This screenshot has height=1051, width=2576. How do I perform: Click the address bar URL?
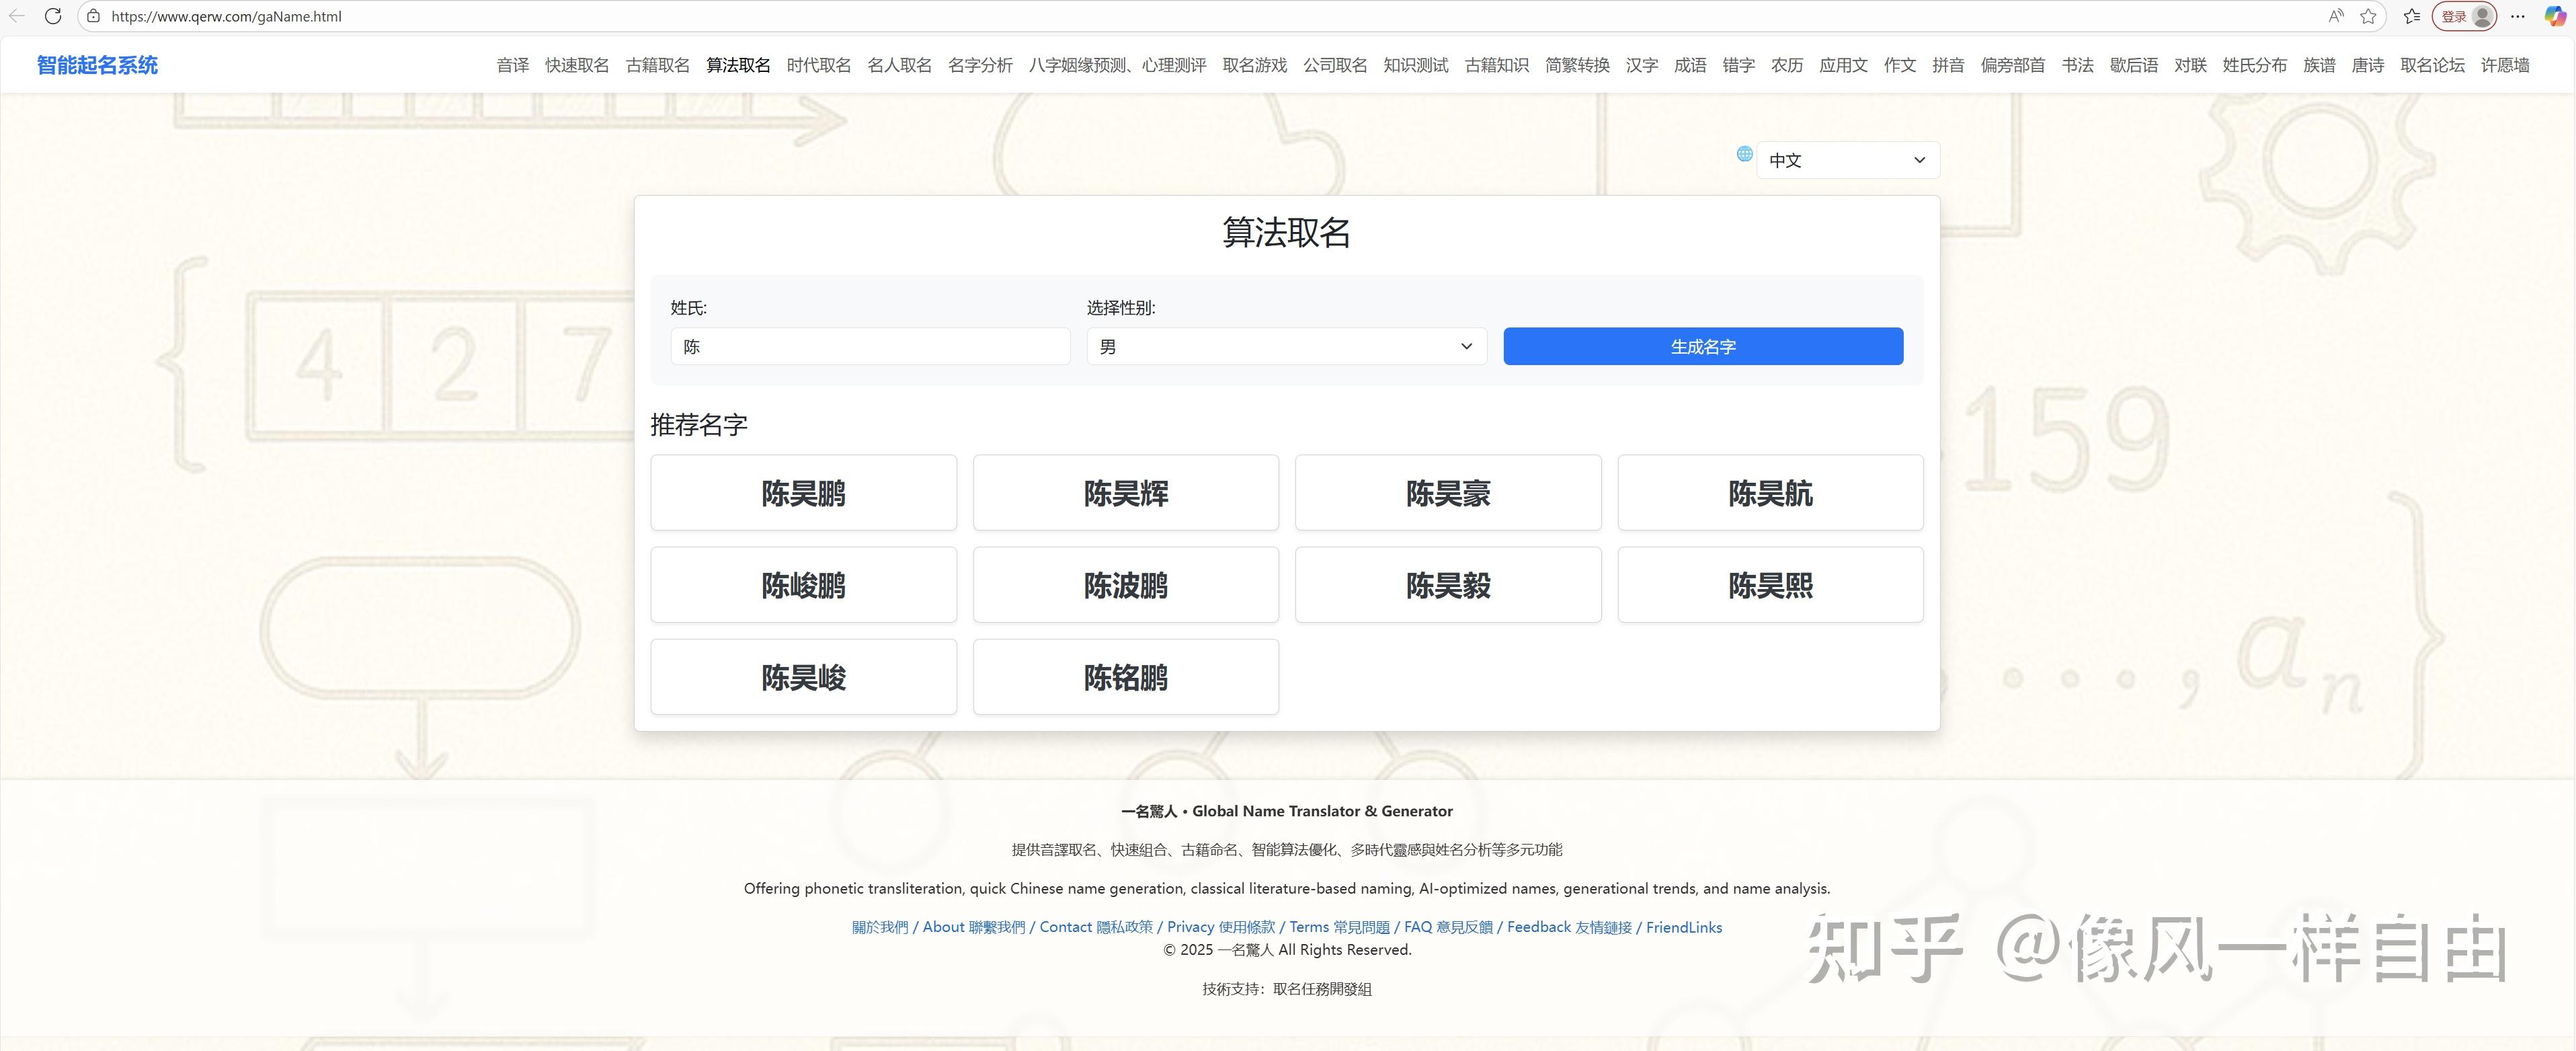coord(226,16)
